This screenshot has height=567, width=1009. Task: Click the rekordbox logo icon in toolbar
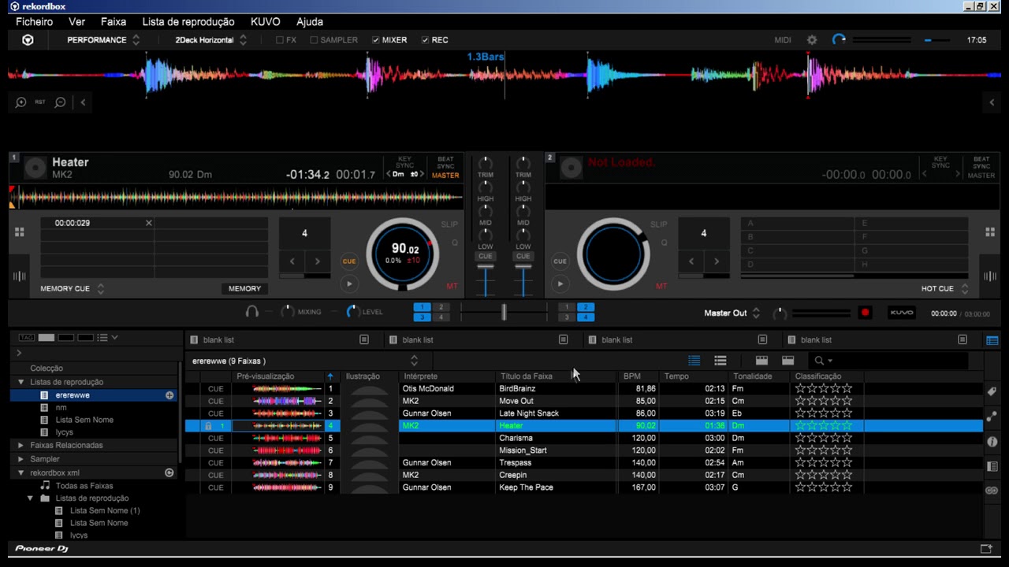coord(28,40)
